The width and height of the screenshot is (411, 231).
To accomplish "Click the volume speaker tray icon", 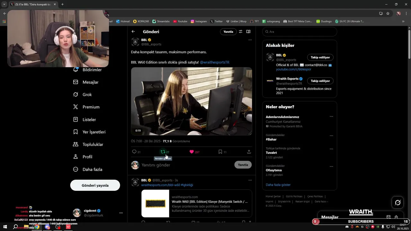I will (x=393, y=227).
